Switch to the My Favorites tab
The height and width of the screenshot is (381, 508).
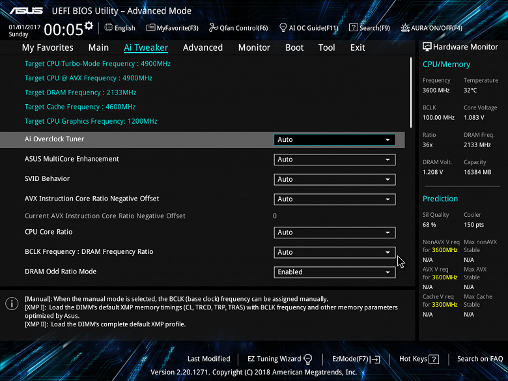pyautogui.click(x=48, y=48)
